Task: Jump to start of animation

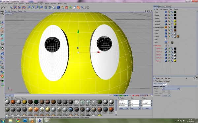Action: pyautogui.click(x=115, y=95)
